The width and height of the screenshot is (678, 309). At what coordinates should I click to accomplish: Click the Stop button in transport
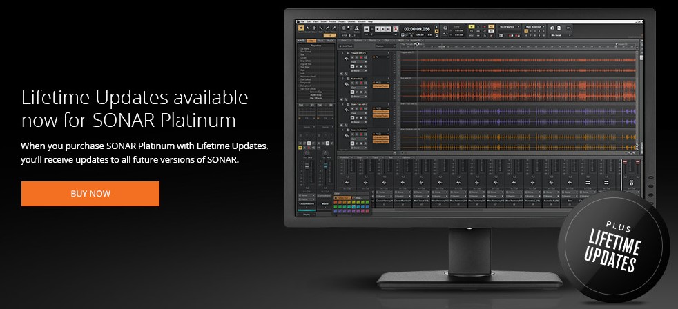point(383,29)
